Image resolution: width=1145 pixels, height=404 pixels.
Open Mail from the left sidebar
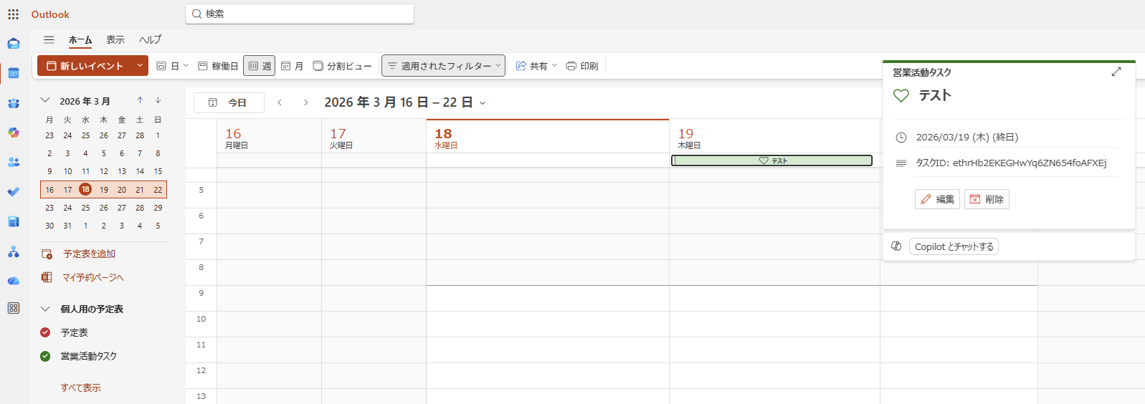[x=14, y=44]
